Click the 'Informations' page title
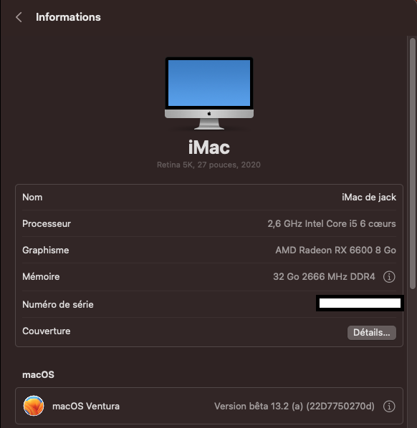 coord(68,17)
